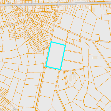Click the large beige building east of highlighted parcel
The height and width of the screenshot is (111, 111).
coord(95,57)
